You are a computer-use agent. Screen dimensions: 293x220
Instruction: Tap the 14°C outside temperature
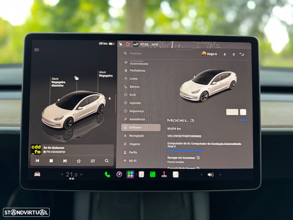(x=155, y=45)
